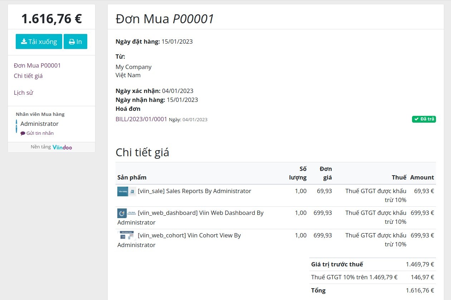The image size is (451, 300).
Task: Click the Ngày nhận hàng label
Action: (140, 100)
